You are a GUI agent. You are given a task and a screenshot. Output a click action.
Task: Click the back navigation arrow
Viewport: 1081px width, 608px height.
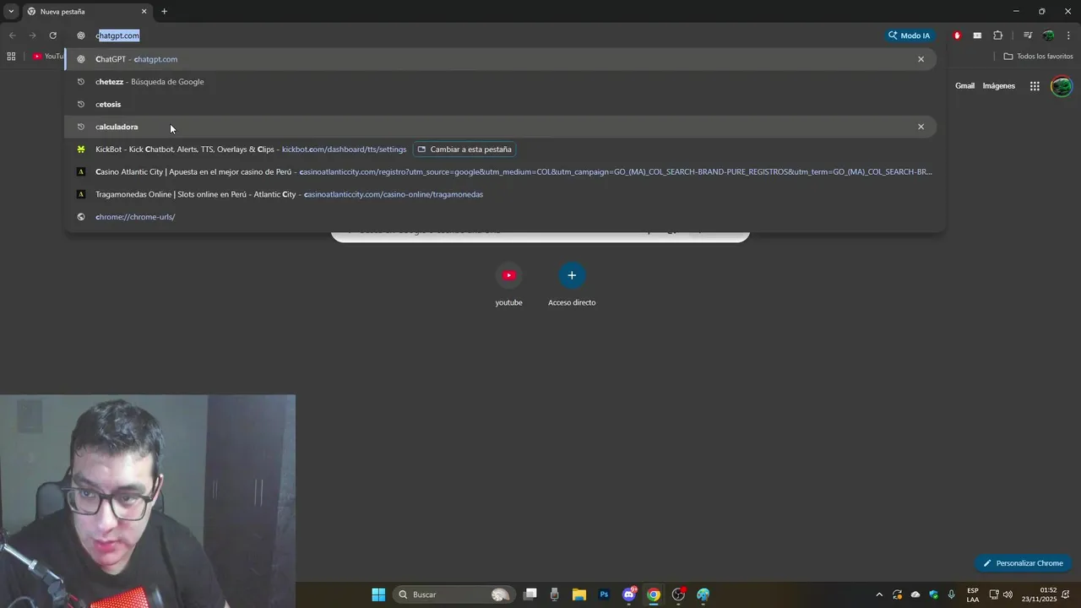click(12, 35)
